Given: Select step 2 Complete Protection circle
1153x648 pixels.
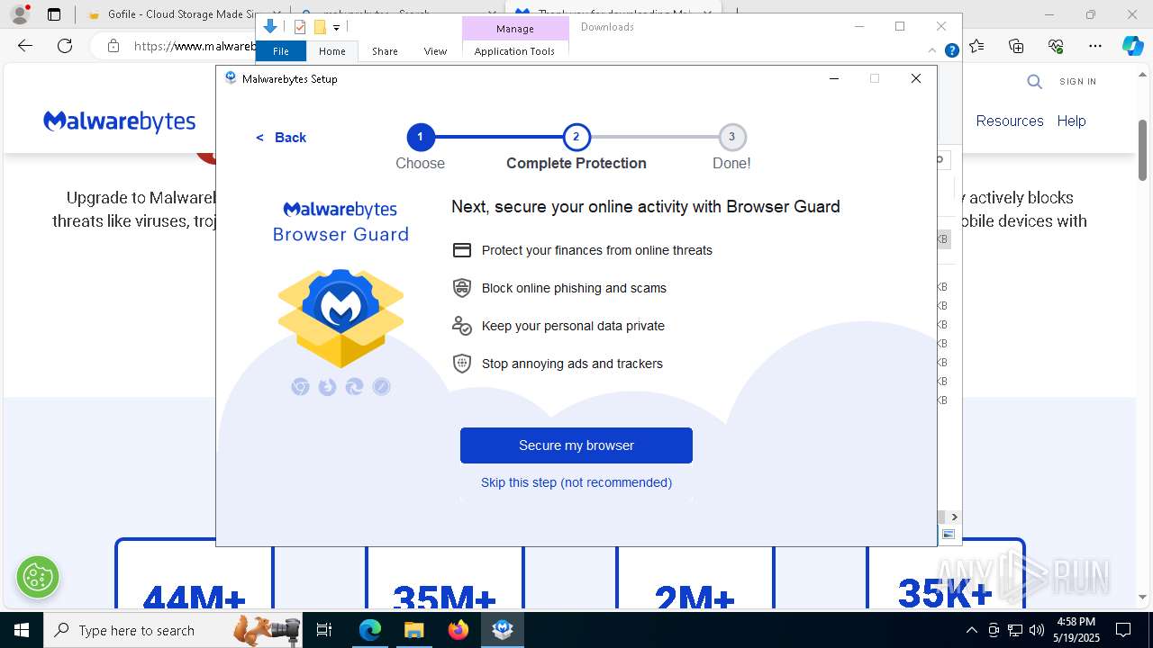Looking at the screenshot, I should click(576, 138).
